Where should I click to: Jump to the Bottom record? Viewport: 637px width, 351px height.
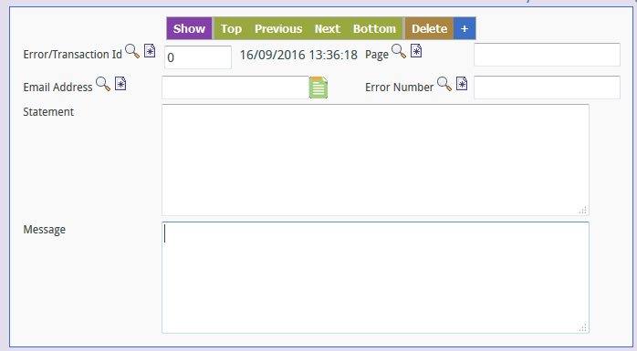coord(374,29)
